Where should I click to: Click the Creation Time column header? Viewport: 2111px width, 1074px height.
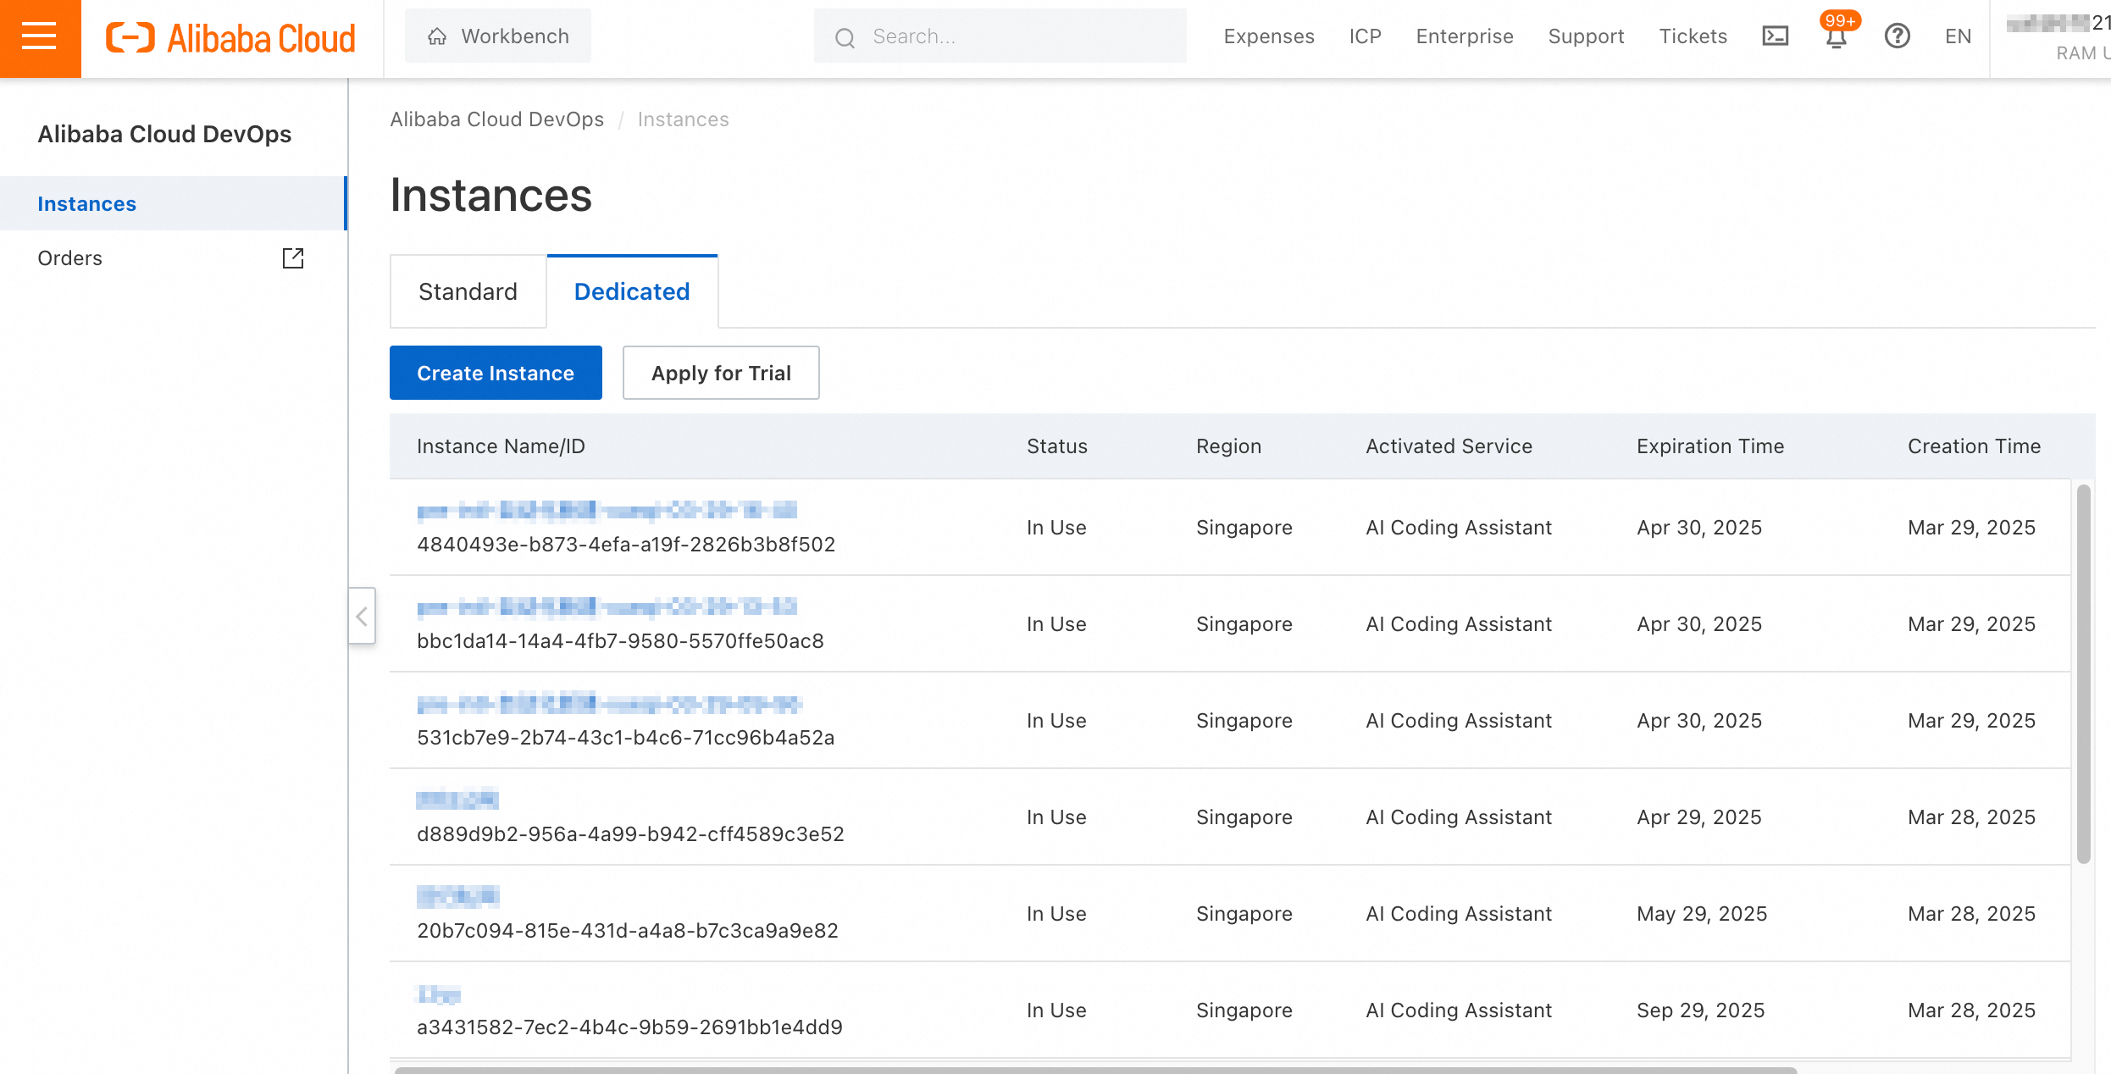[x=1974, y=446]
